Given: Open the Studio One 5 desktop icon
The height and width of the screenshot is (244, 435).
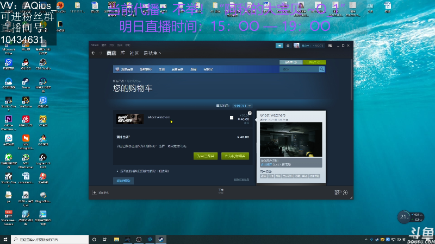Looking at the screenshot, I should pyautogui.click(x=8, y=104).
